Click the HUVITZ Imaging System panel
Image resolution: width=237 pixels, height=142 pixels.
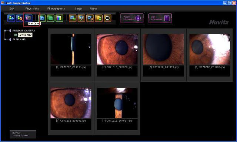pyautogui.click(x=23, y=134)
